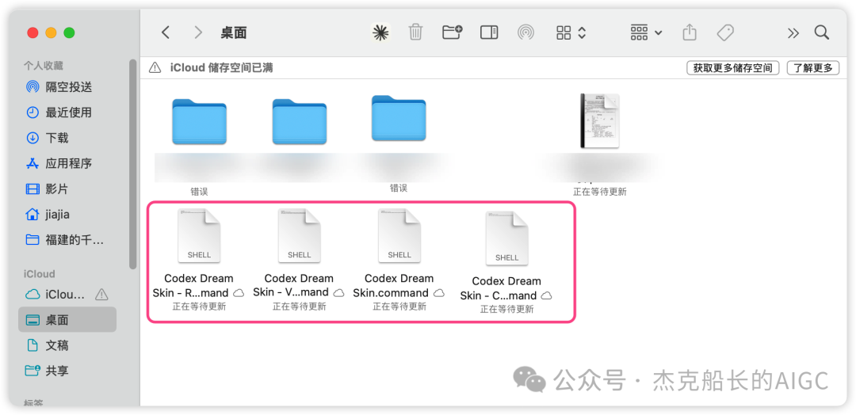Open the icon view switcher
Screen dimensions: 856x415
[x=571, y=32]
